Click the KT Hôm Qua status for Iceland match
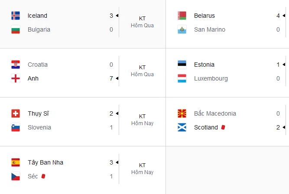 point(142,22)
